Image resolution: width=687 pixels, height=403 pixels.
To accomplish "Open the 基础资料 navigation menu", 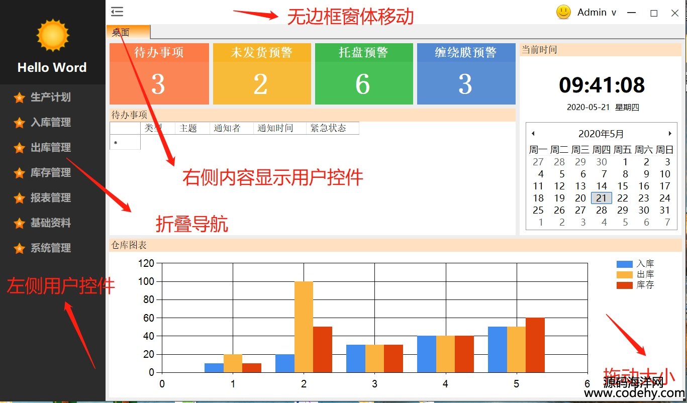I will (50, 223).
